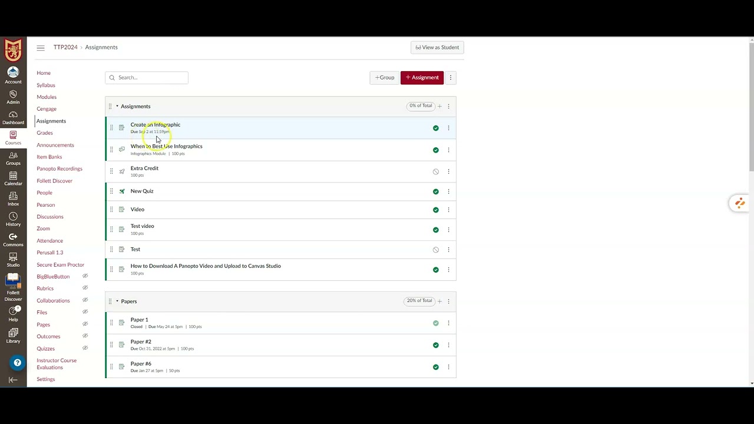
Task: Open Grades in course menu
Action: click(45, 133)
